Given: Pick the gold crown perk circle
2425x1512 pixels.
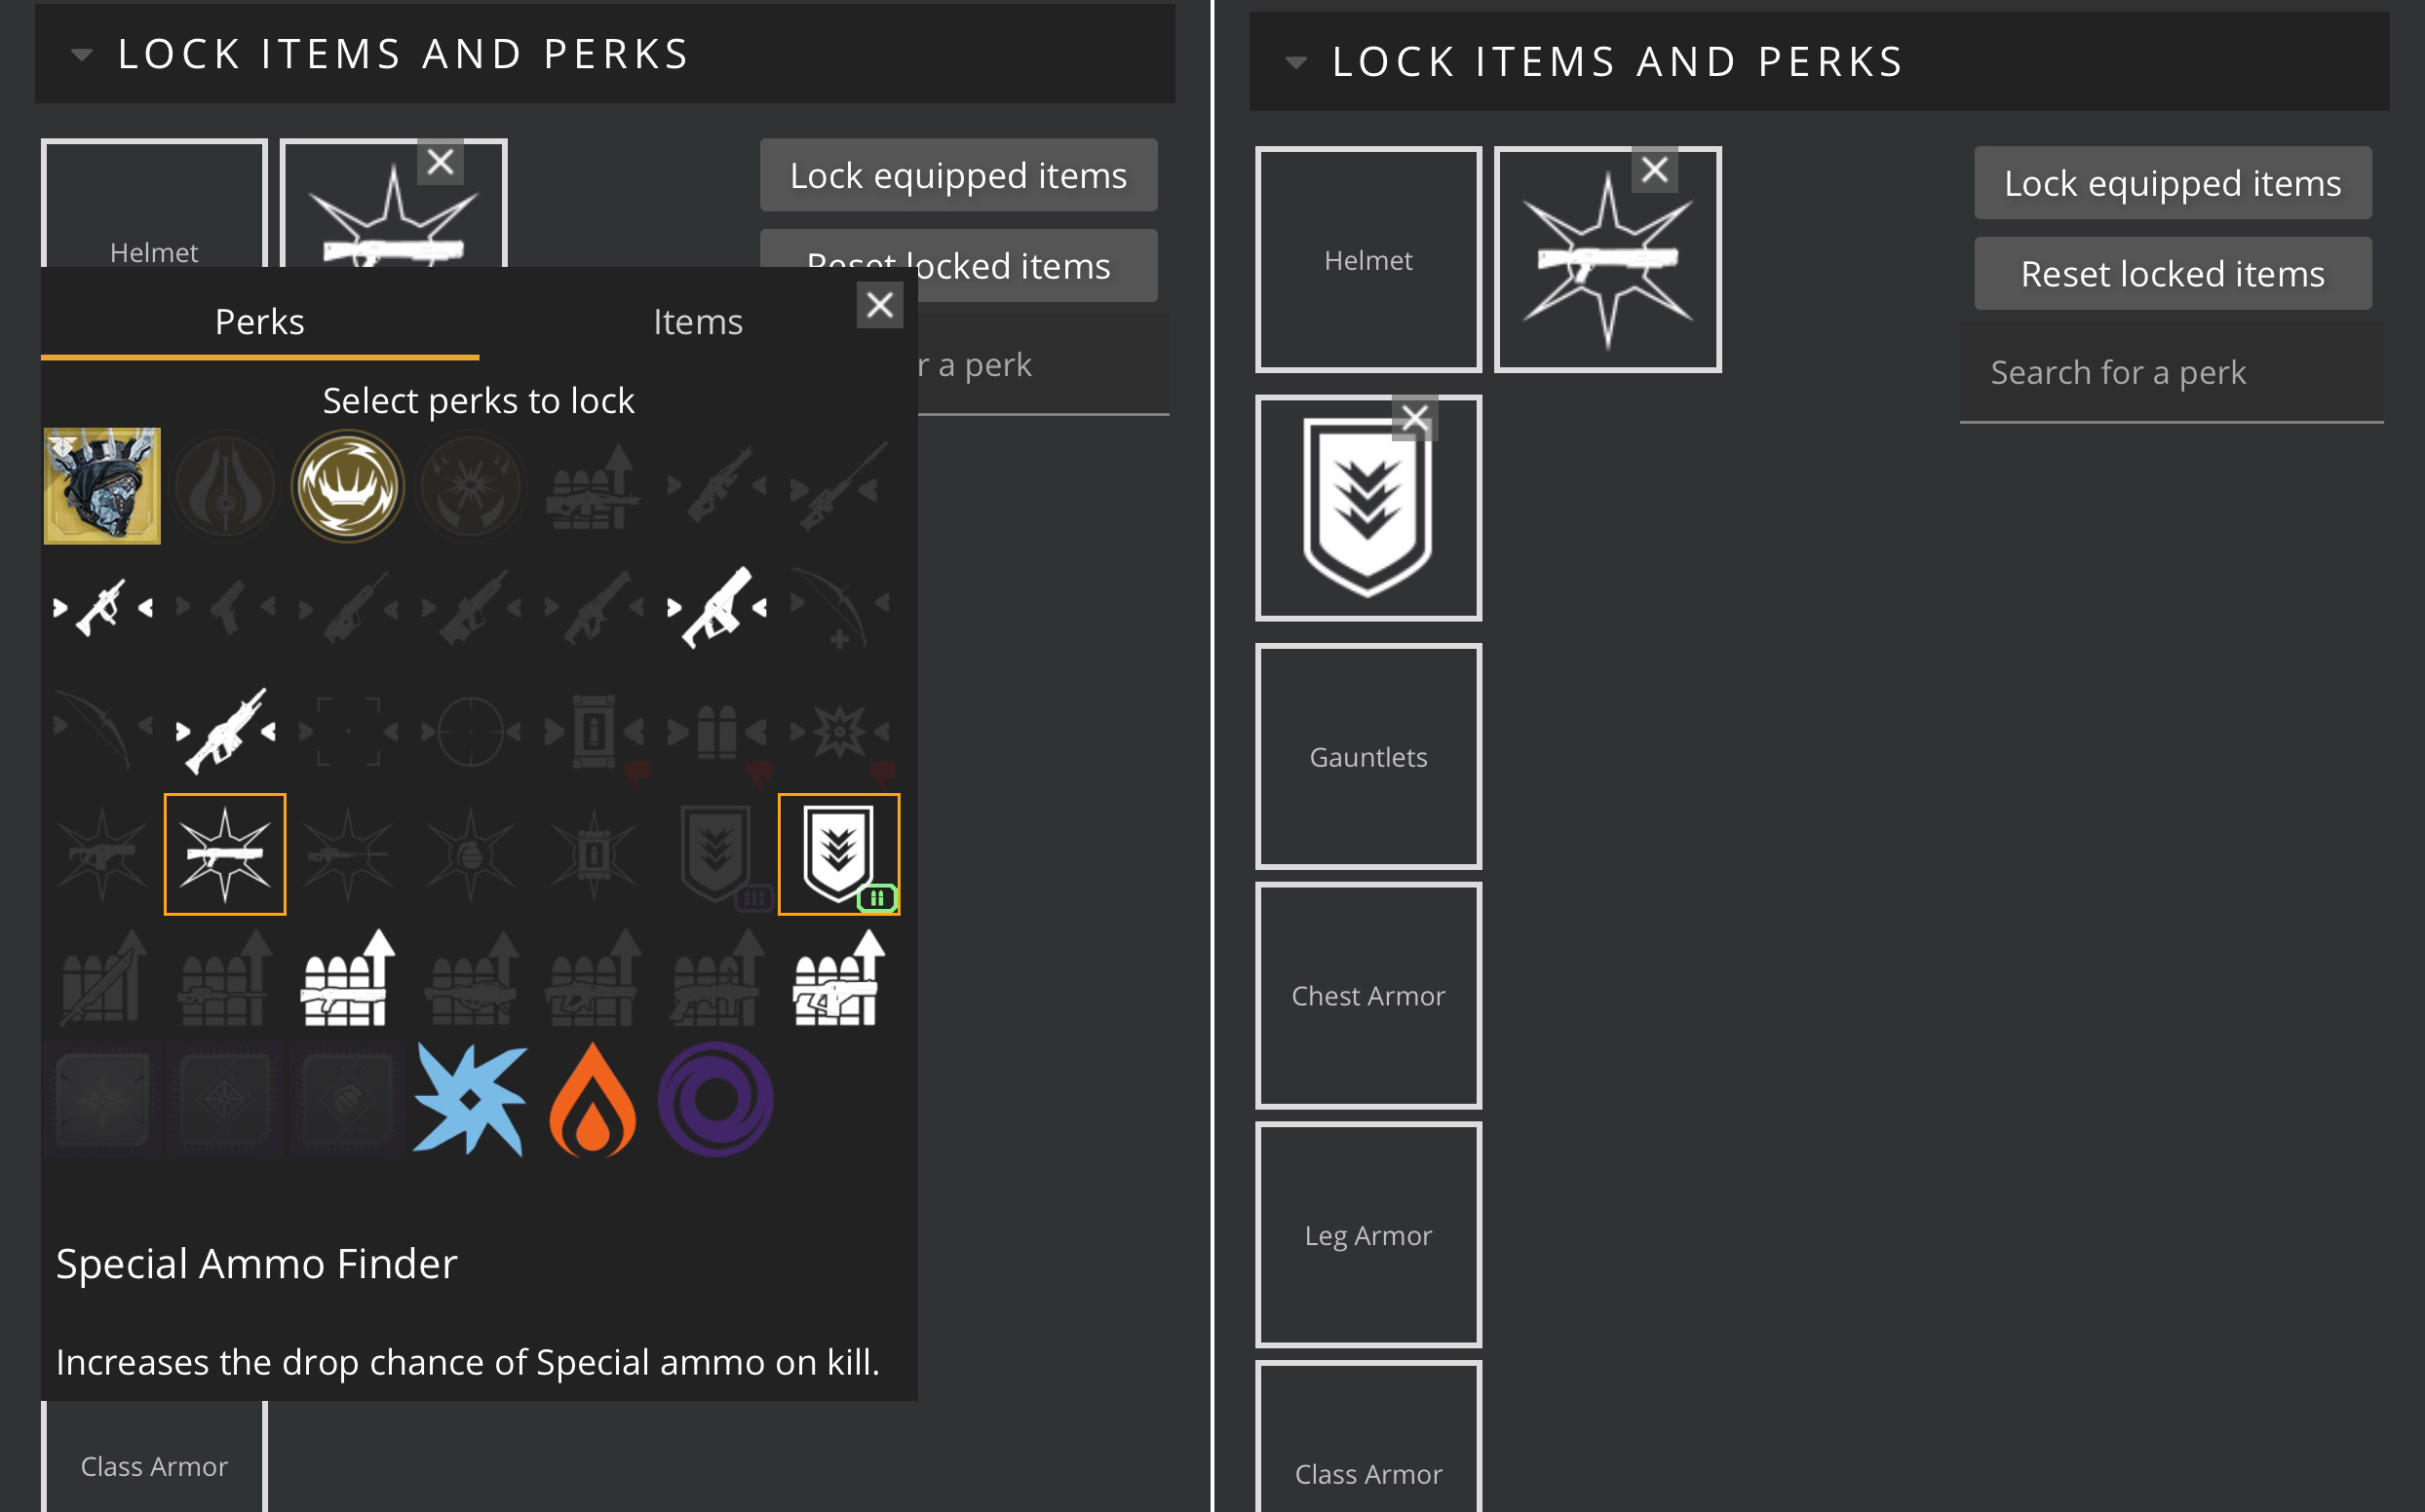Looking at the screenshot, I should (x=347, y=486).
